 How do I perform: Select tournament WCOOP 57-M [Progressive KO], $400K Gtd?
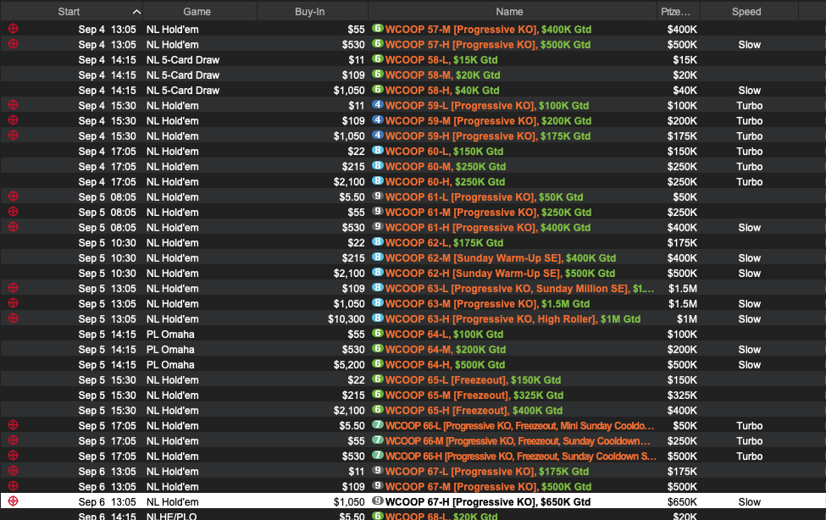(488, 30)
